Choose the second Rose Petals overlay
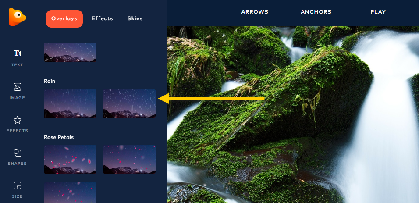The width and height of the screenshot is (419, 203). (129, 160)
